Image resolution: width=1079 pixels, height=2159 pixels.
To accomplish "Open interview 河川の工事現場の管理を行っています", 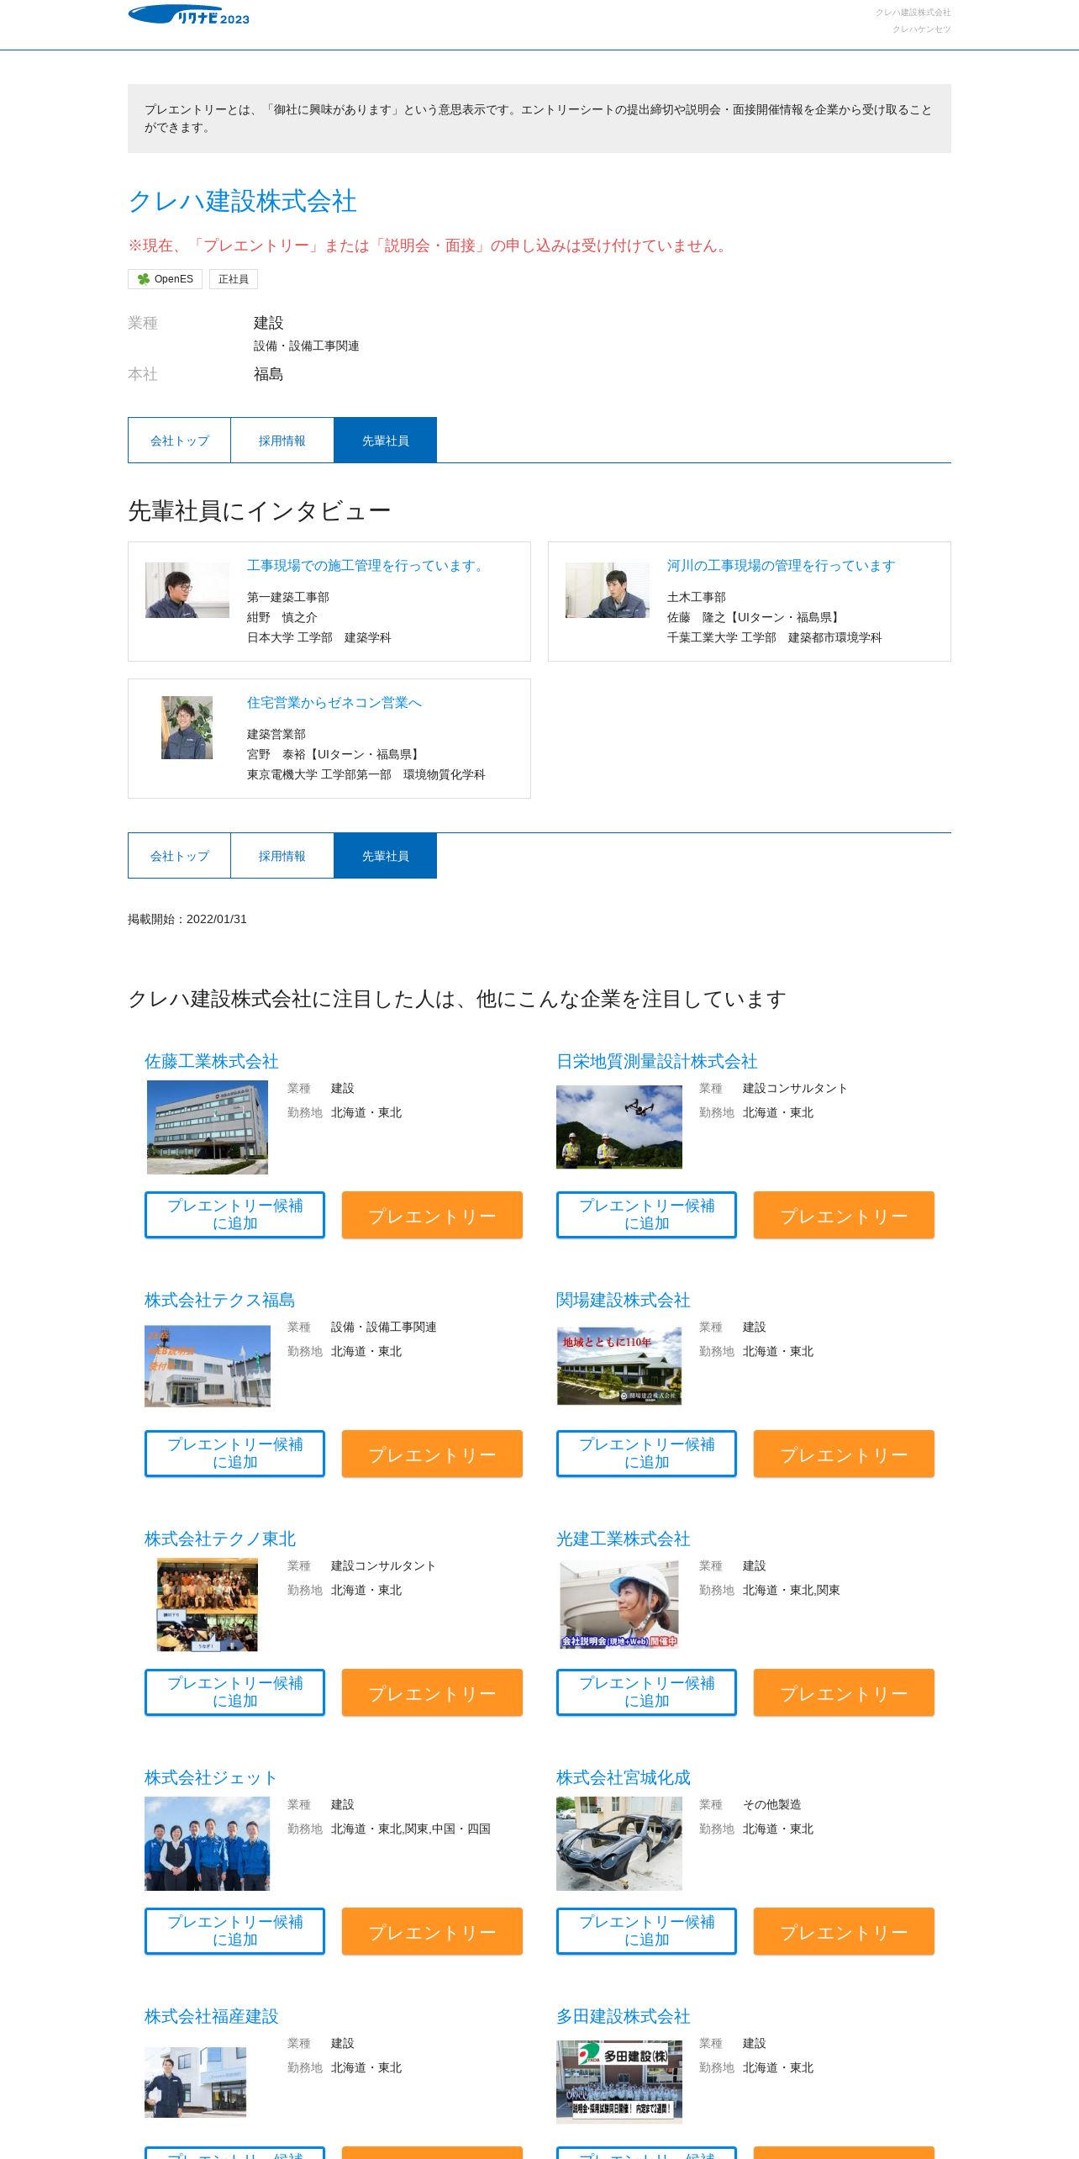I will pyautogui.click(x=782, y=566).
